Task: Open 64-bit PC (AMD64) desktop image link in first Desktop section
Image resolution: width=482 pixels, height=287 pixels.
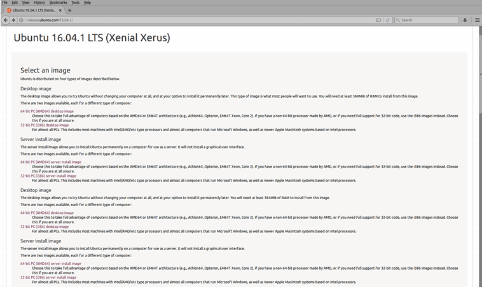Action: point(47,111)
